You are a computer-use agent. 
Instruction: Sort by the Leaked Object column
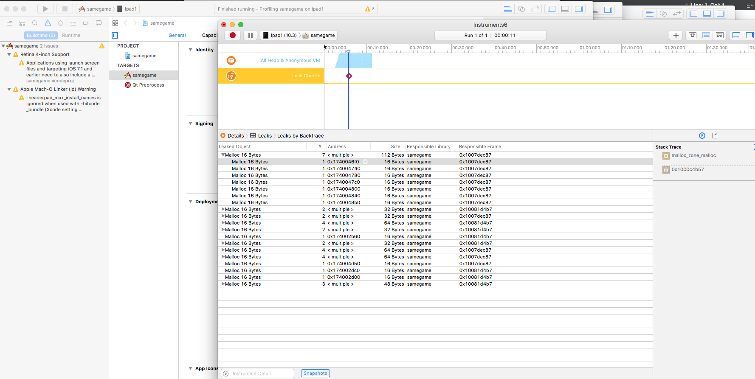pos(262,146)
